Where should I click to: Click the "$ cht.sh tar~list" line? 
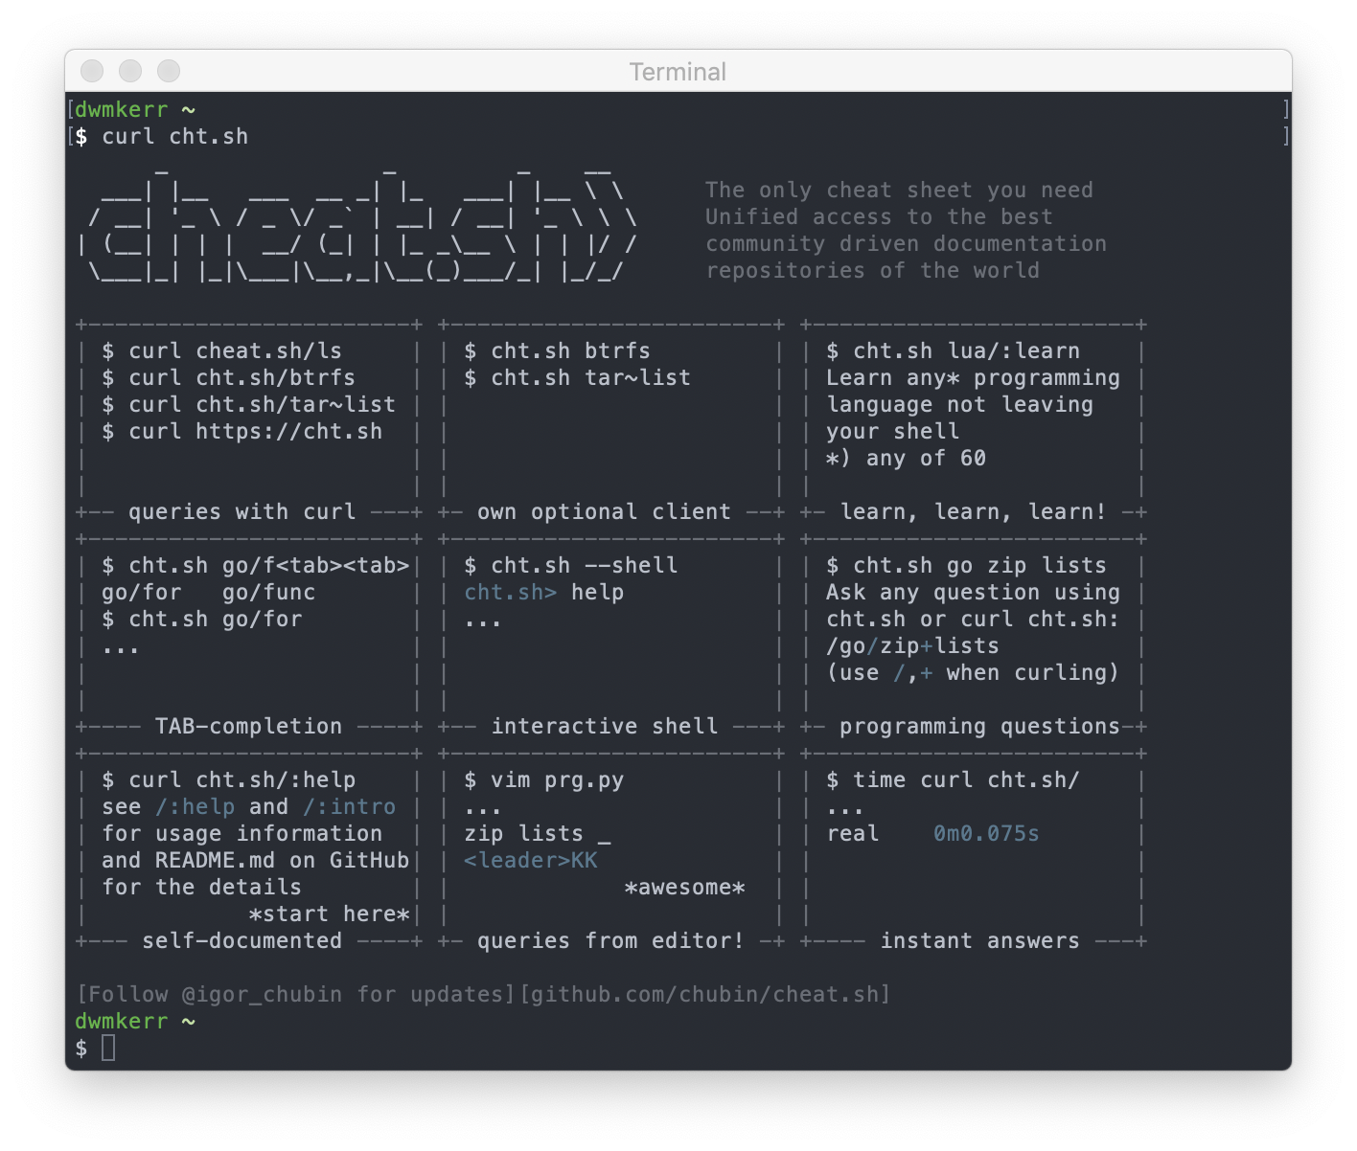(x=578, y=377)
